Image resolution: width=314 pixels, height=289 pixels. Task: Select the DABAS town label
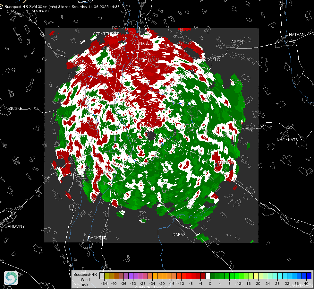click(x=179, y=235)
